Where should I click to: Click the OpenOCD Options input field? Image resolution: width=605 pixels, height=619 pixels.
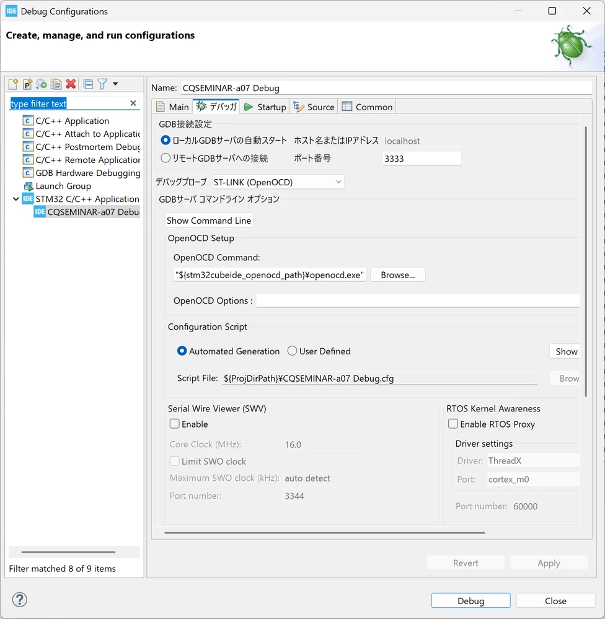(418, 301)
